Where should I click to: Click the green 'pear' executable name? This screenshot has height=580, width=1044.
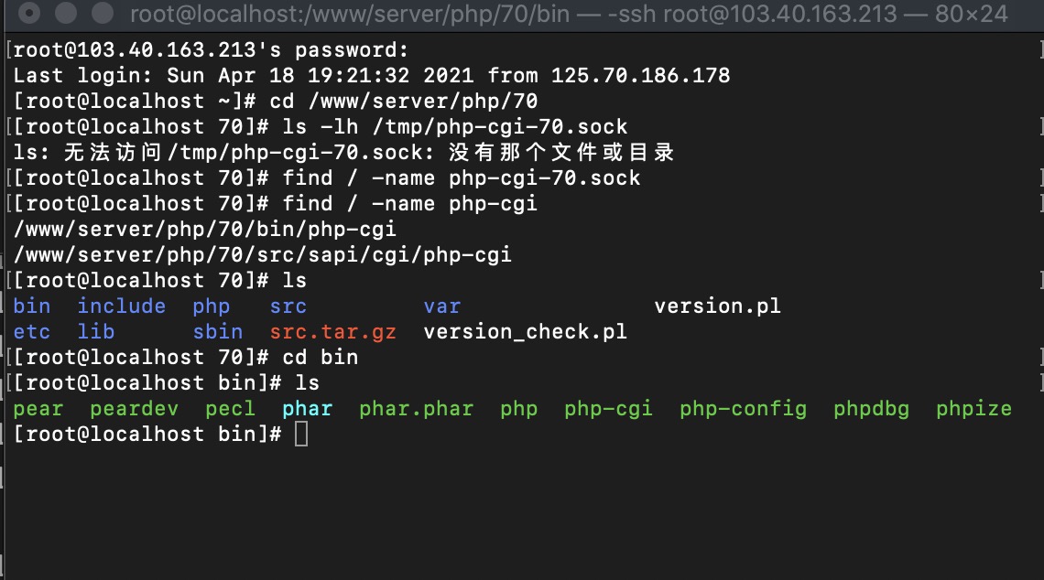(x=38, y=408)
